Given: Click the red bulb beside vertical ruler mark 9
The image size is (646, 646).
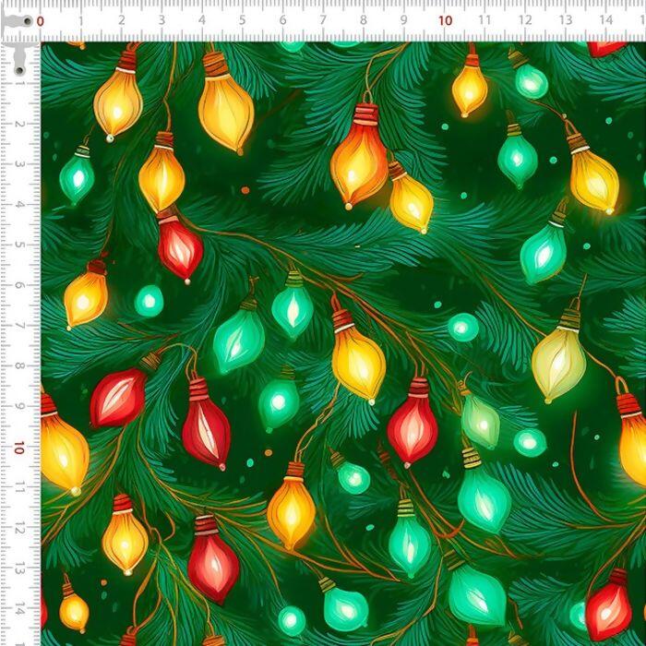Looking at the screenshot, I should (x=118, y=397).
